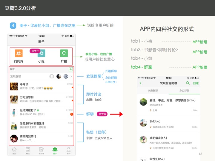
Task: Click the slide title 豆瓣3.2.0分析
Action: (x=20, y=8)
